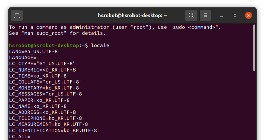Click the LANGUAGE= line
Viewport: 265px width, 140px height.
pyautogui.click(x=23, y=57)
